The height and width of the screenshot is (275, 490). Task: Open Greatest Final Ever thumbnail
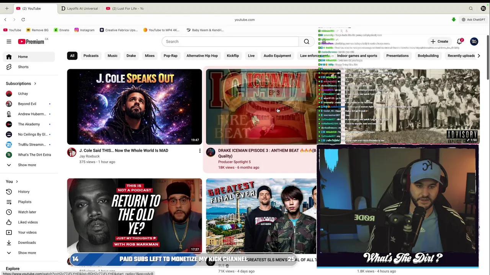tap(261, 215)
